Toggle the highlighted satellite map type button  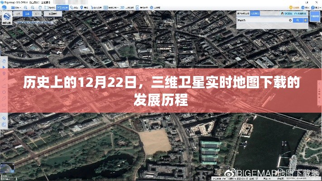pos(27,14)
